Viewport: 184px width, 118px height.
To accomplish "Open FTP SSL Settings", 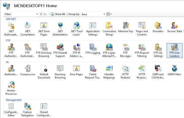I will tap(158, 50).
